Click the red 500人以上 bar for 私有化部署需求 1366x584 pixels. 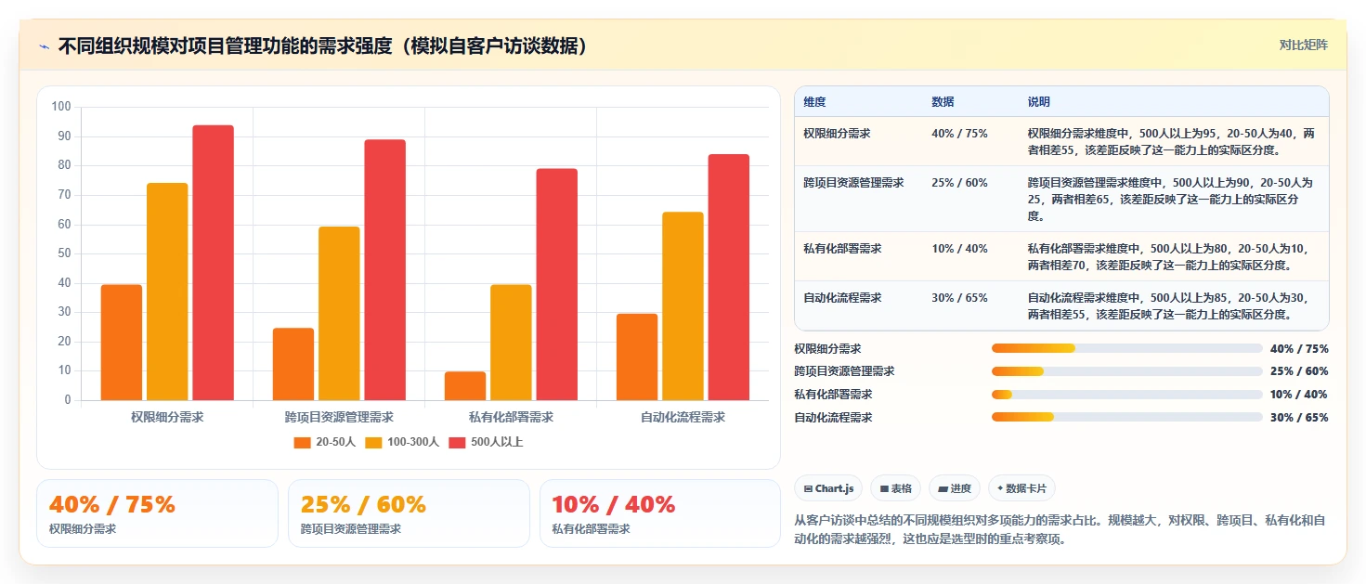pos(557,284)
